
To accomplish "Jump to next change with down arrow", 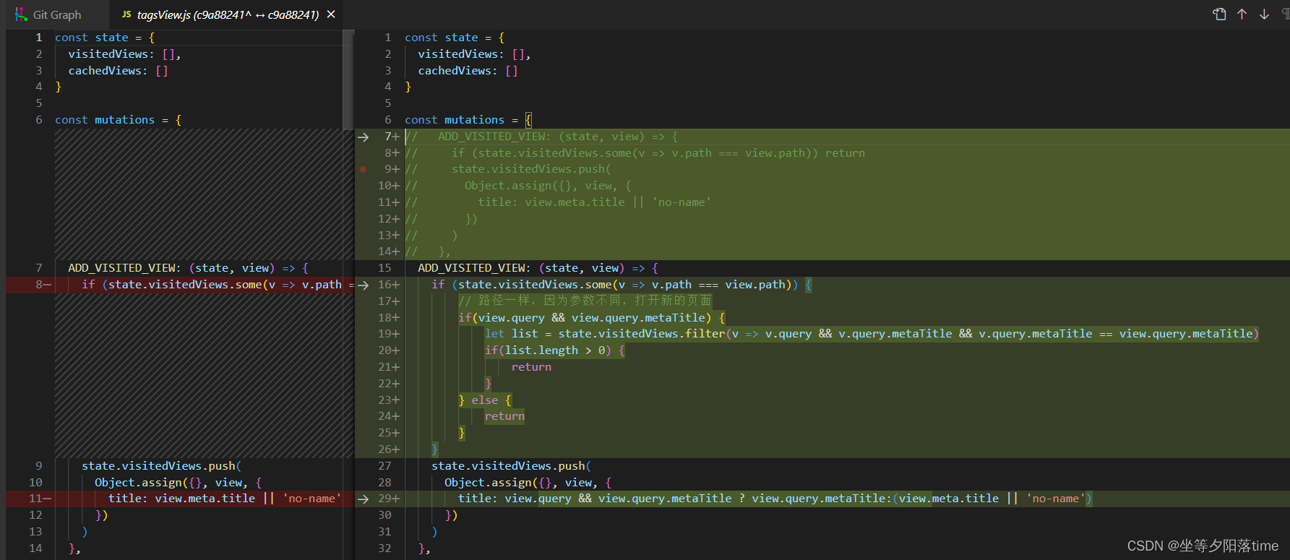I will pos(1264,14).
